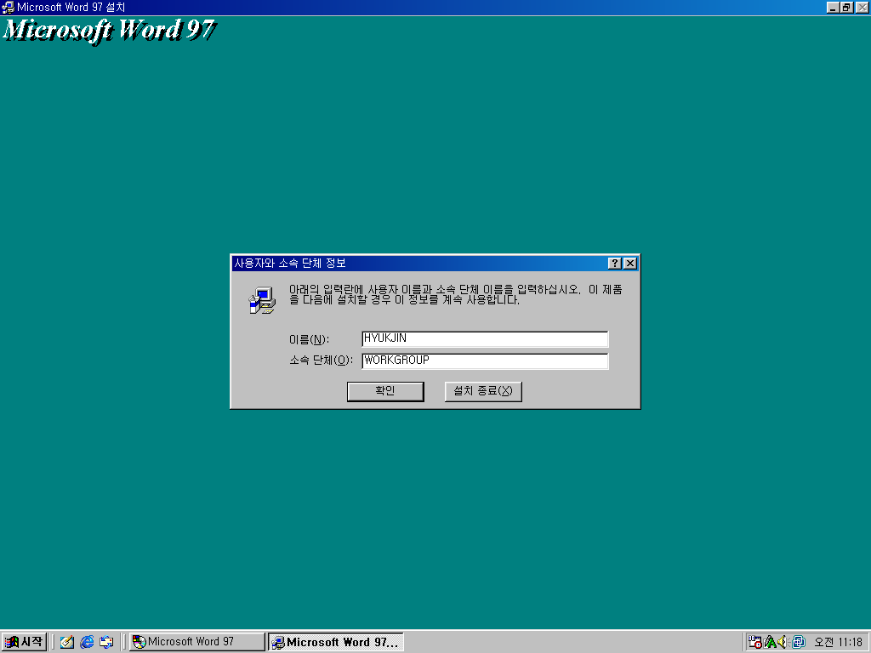Click the question mark help button in dialog
The width and height of the screenshot is (871, 653).
(x=614, y=264)
